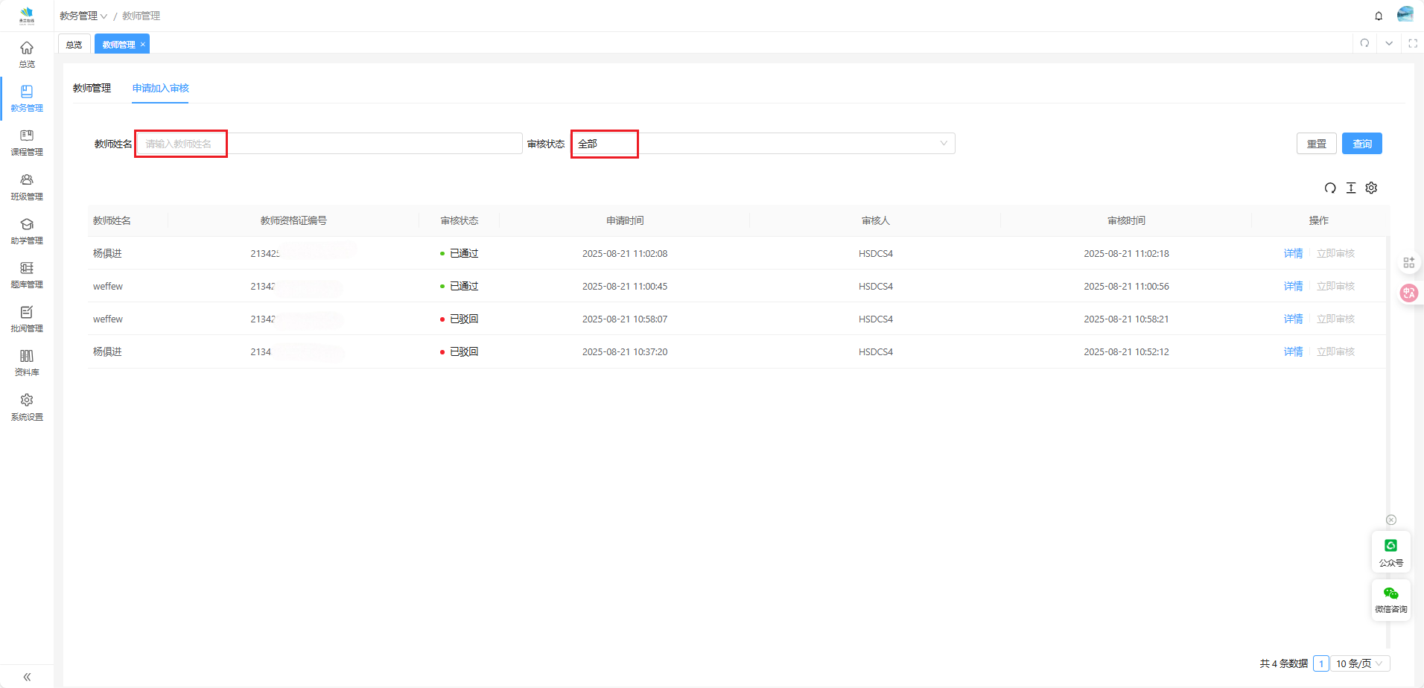Image resolution: width=1424 pixels, height=688 pixels.
Task: Click the 重置 reset button
Action: tap(1316, 144)
